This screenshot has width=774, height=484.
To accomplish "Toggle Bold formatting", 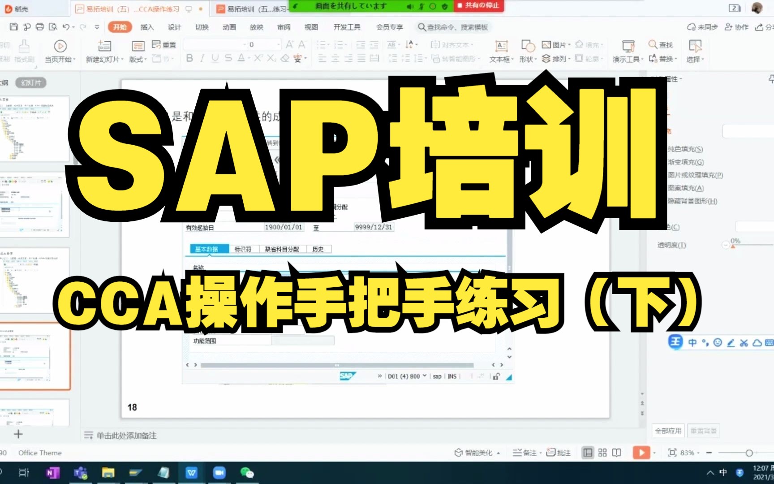I will [189, 58].
